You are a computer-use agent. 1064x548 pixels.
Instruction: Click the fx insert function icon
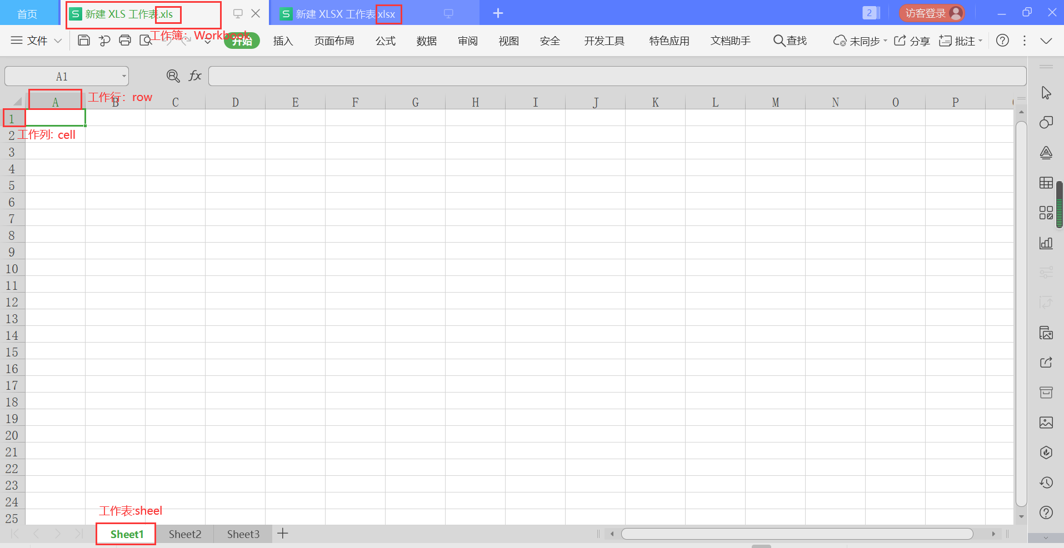(194, 76)
